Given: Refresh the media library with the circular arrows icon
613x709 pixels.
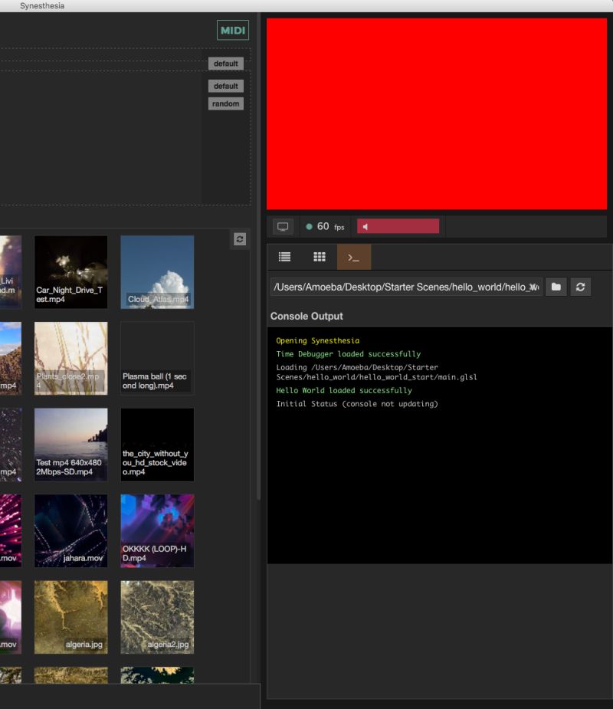Looking at the screenshot, I should 239,239.
